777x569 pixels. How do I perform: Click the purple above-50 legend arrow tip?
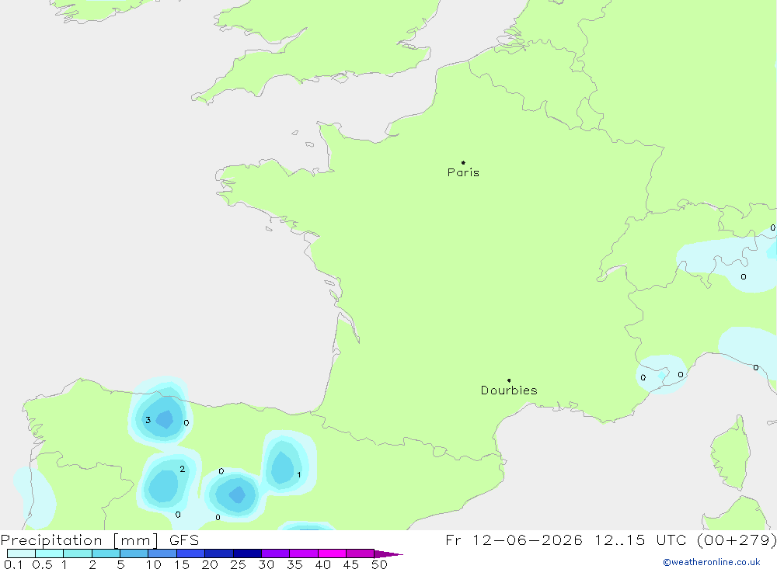(388, 554)
